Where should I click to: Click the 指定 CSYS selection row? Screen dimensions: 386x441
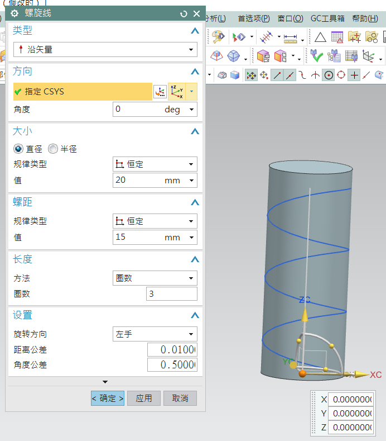[83, 92]
